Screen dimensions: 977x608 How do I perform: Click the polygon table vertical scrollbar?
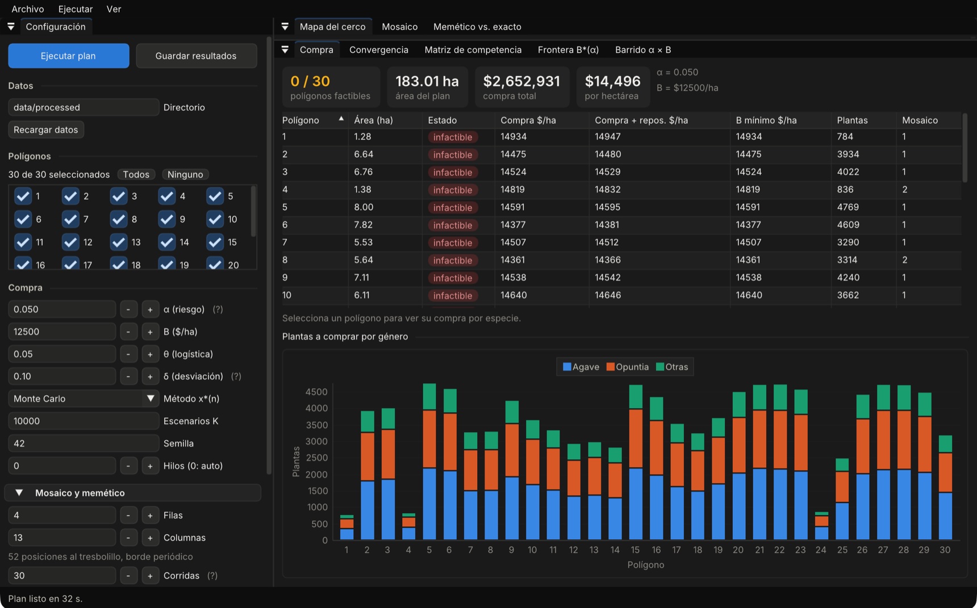pos(965,148)
